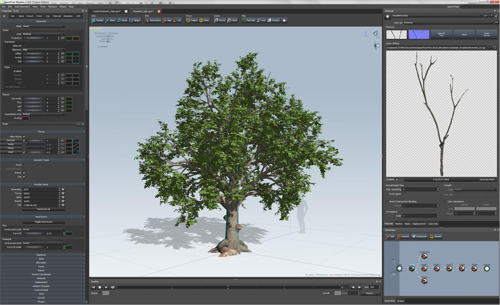
Task: Click the Target button in View group
Action: tap(135, 20)
